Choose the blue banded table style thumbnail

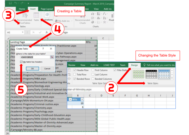click(164, 74)
